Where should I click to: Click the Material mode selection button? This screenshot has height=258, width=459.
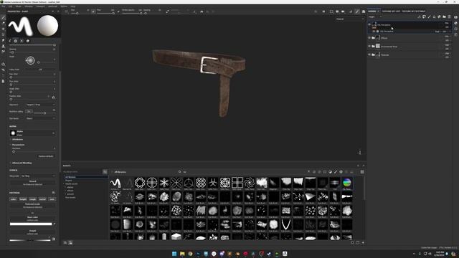(32, 206)
